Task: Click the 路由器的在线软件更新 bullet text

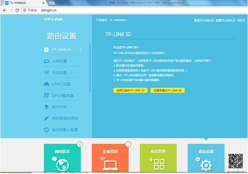Action: point(130,65)
